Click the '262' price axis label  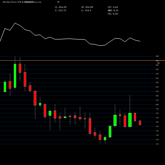[157, 78]
